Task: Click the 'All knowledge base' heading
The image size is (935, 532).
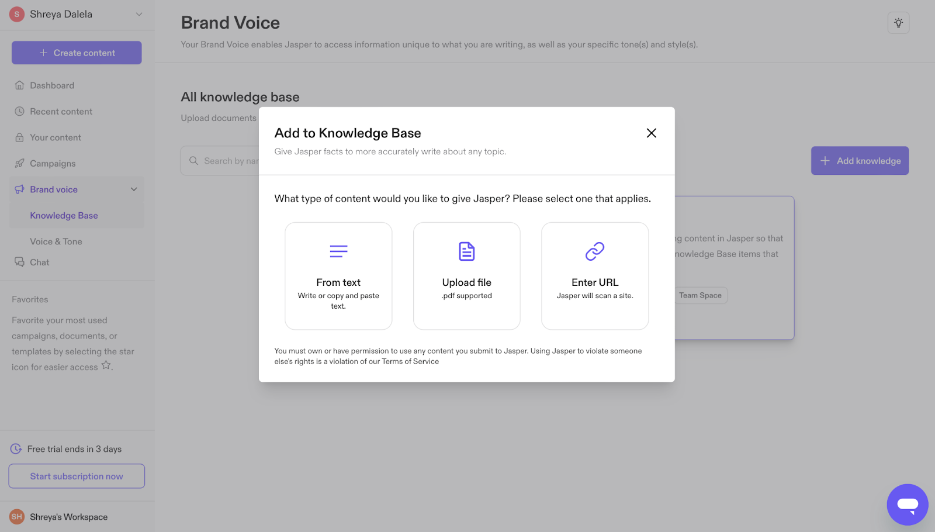Action: [x=240, y=97]
